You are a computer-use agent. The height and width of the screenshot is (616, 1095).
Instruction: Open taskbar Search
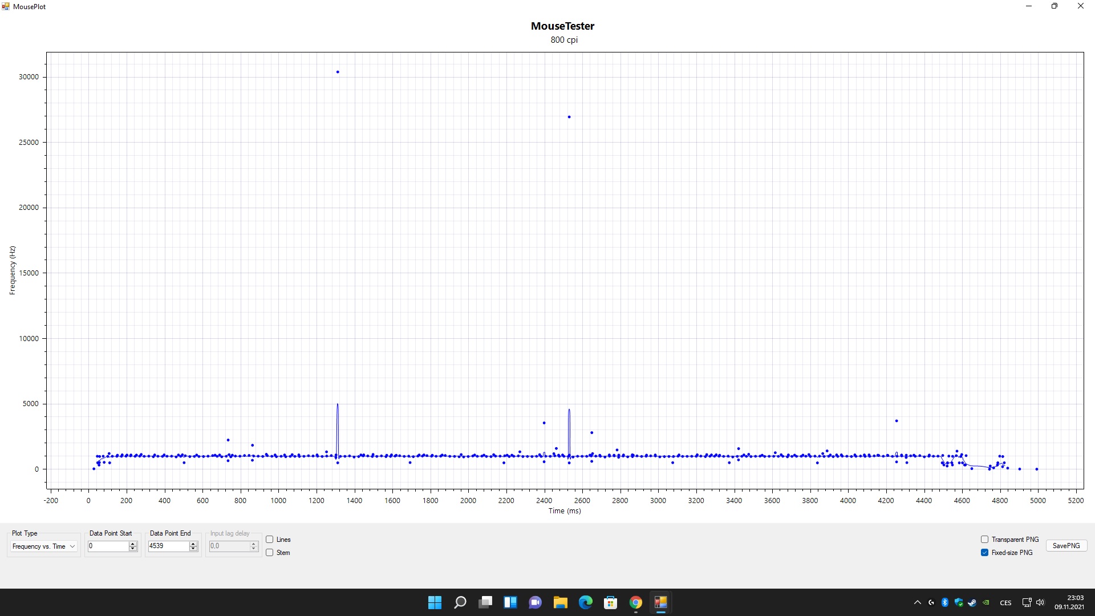[x=460, y=602]
